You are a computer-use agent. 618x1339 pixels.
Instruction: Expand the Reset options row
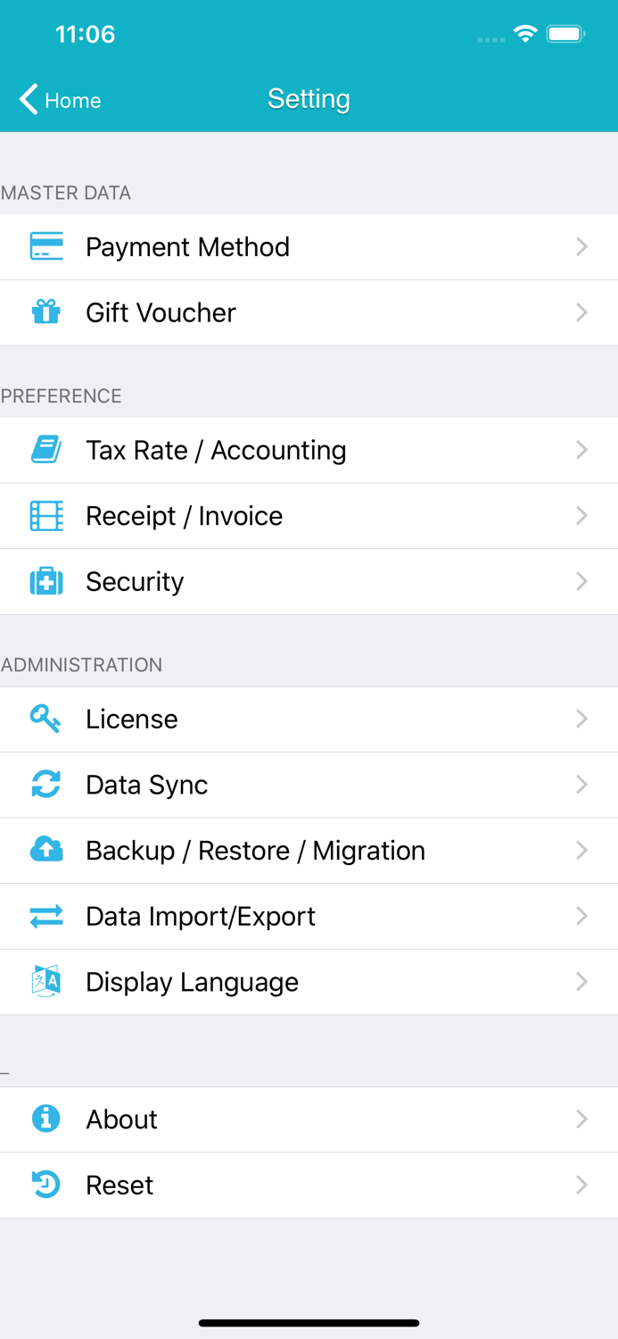point(309,1185)
